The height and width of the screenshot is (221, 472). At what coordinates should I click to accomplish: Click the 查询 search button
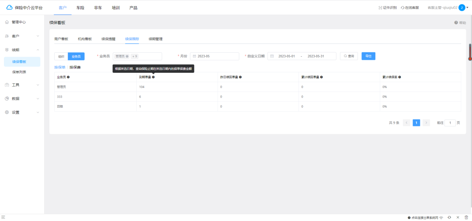point(349,56)
